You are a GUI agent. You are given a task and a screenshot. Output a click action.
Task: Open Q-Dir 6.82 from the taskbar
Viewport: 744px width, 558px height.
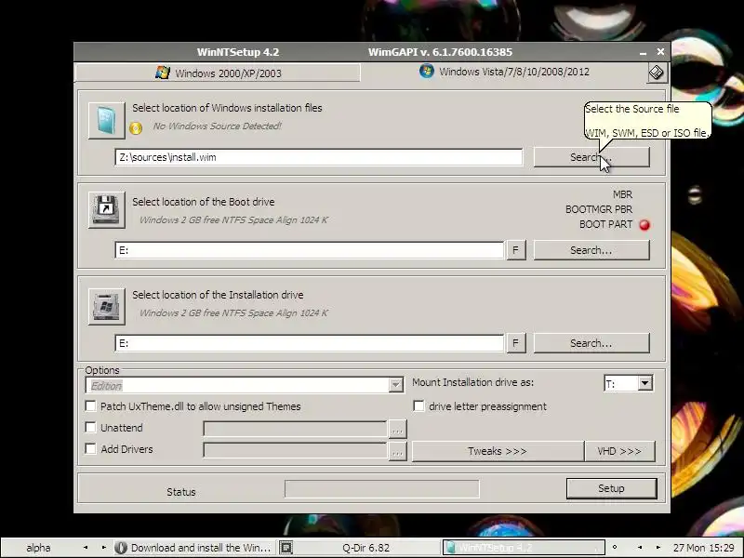[358, 548]
